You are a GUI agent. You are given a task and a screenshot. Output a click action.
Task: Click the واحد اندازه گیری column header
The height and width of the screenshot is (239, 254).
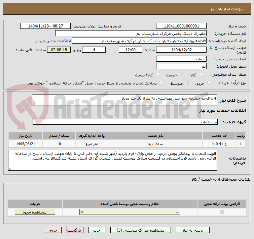pyautogui.click(x=92, y=136)
